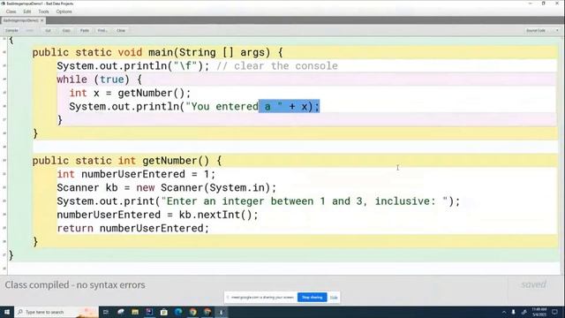Click the line 'int x = getNumber();'
The height and width of the screenshot is (318, 565).
point(130,93)
